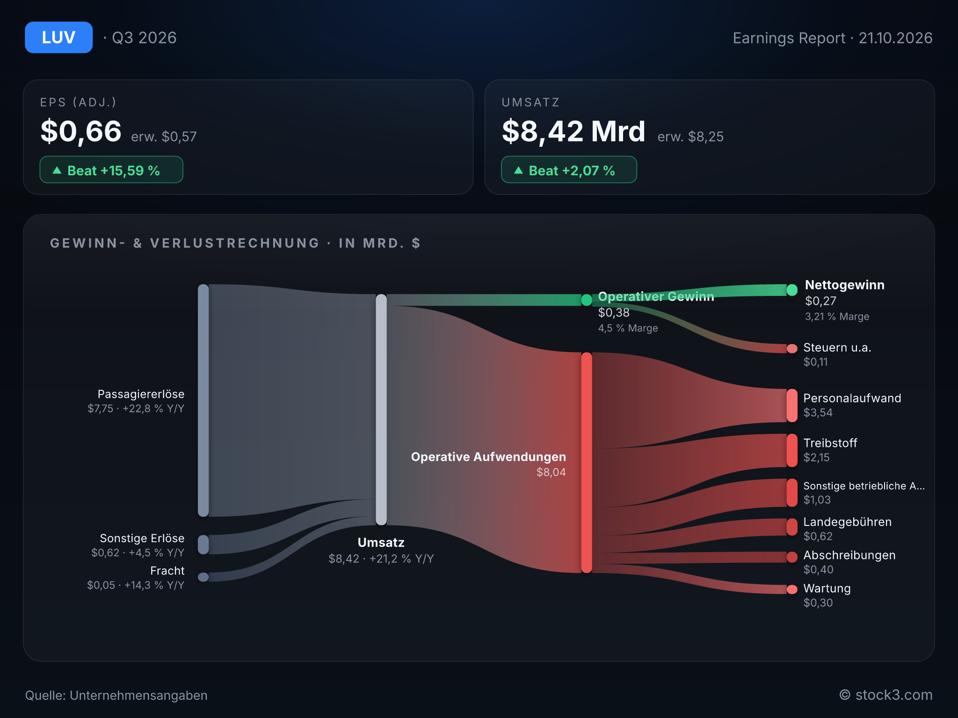This screenshot has height=718, width=958.
Task: Click the Sonstige betriebliche A... node bar
Action: tap(792, 493)
